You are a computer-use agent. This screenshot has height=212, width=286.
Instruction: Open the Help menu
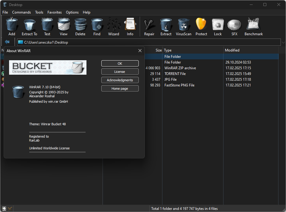click(86, 12)
